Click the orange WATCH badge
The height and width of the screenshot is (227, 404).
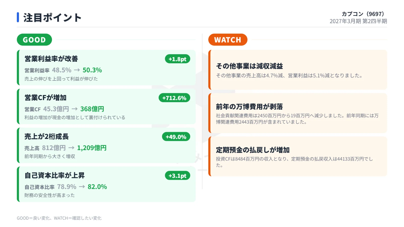coord(228,40)
